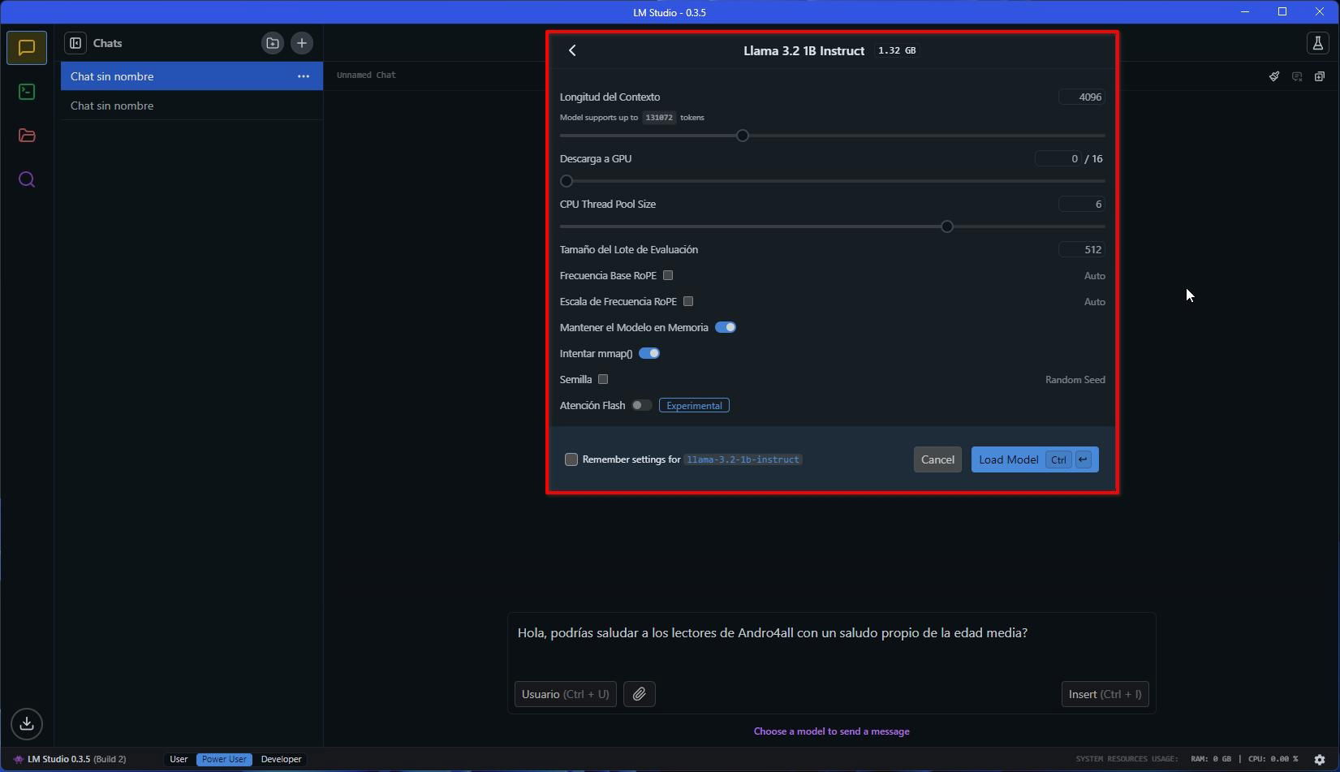The height and width of the screenshot is (772, 1340).
Task: Check Remember settings for llama-3.2-1b-instruct
Action: (x=571, y=459)
